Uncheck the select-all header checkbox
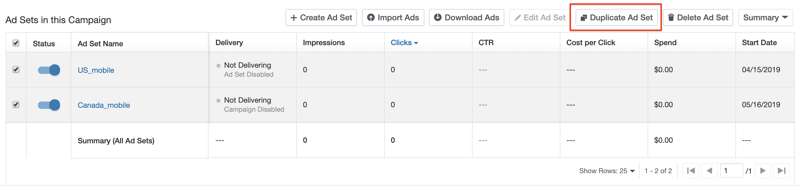The height and width of the screenshot is (189, 800). point(16,43)
